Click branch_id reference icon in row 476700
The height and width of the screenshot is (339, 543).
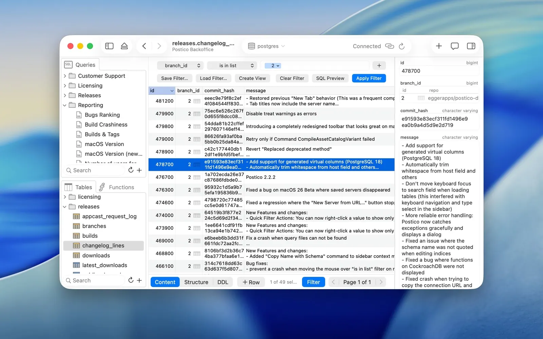(197, 177)
